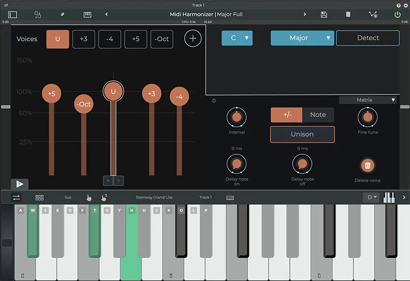
Task: Switch to the pads grid icon
Action: point(39,198)
